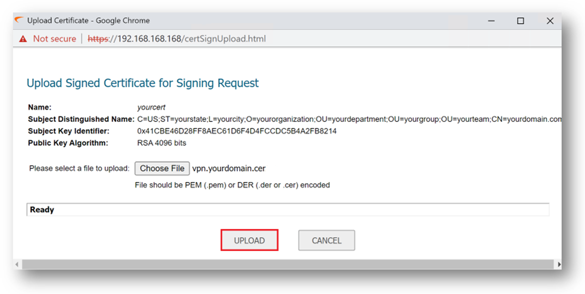
Task: Maximize the Upload Certificate window
Action: [x=520, y=21]
